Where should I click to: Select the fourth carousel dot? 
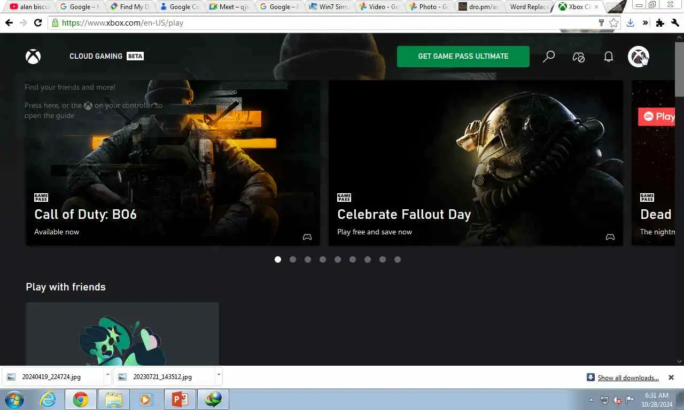tap(323, 259)
